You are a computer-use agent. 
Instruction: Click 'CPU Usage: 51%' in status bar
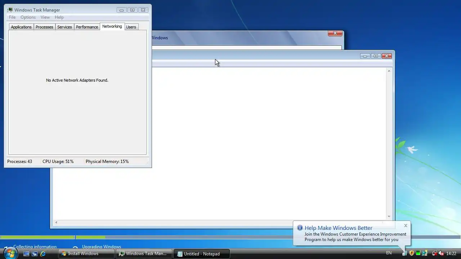[x=58, y=162]
